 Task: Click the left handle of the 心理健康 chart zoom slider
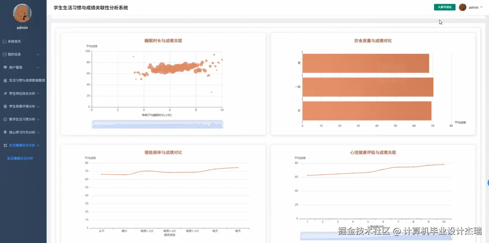pyautogui.click(x=301, y=236)
